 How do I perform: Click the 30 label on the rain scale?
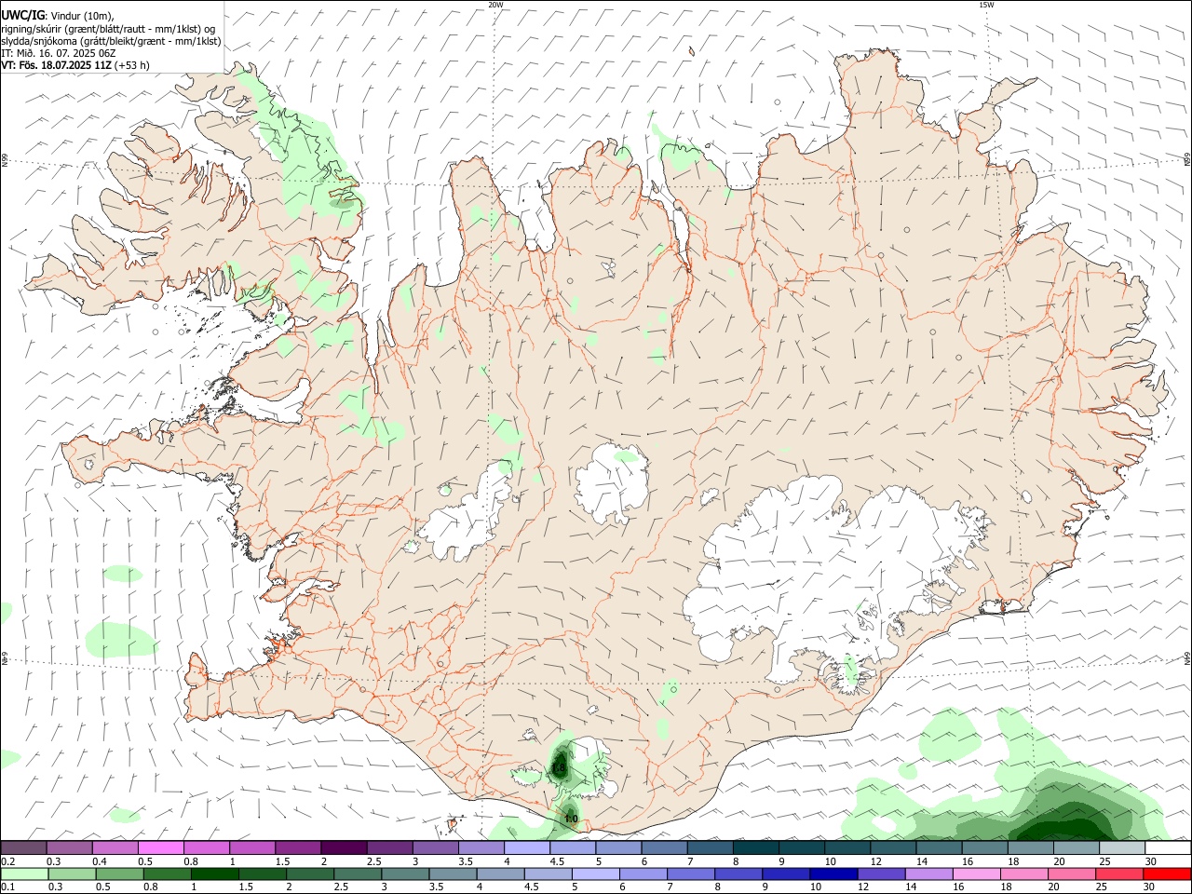(x=1148, y=887)
